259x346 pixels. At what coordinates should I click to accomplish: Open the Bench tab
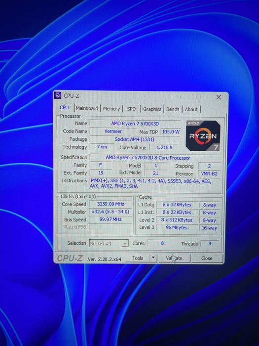[x=173, y=109]
